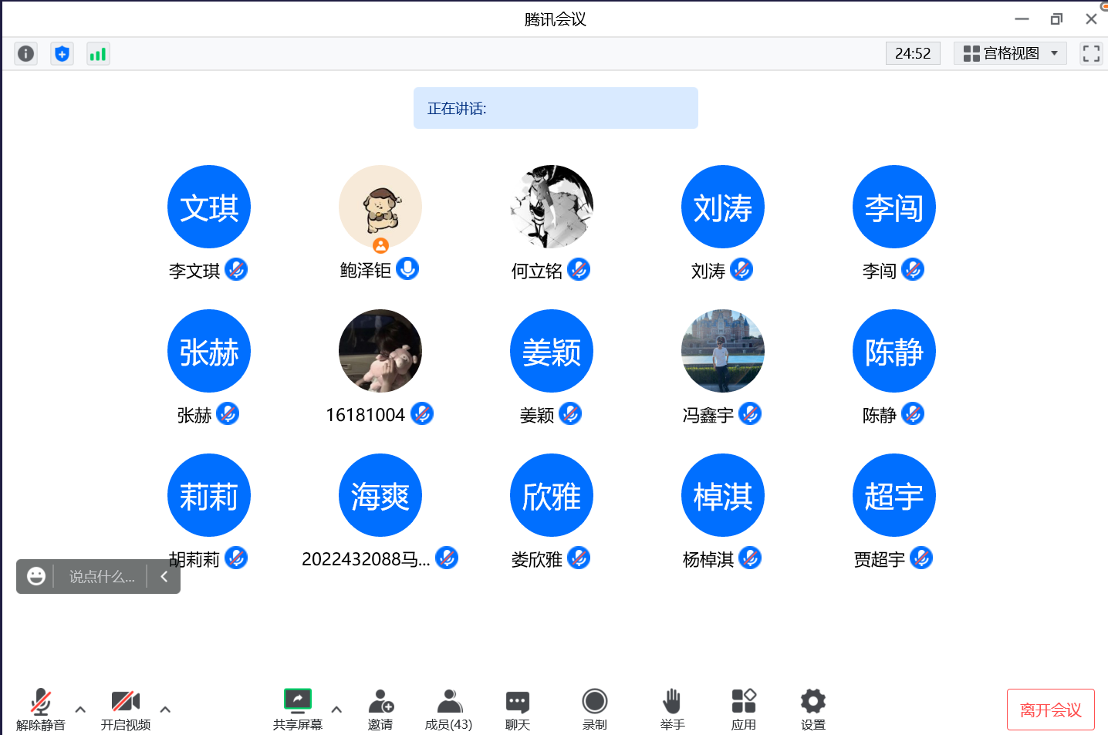
Task: Open the meeting info icon
Action: click(25, 53)
